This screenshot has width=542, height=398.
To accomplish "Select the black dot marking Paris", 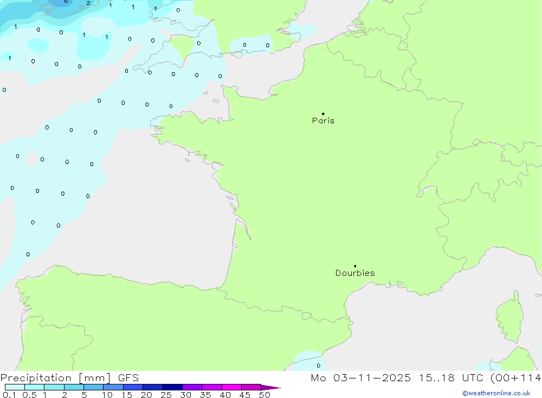I will (323, 113).
